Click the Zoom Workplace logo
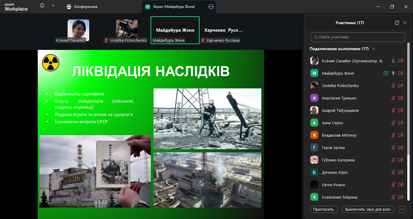Image resolution: width=413 pixels, height=219 pixels. click(16, 7)
